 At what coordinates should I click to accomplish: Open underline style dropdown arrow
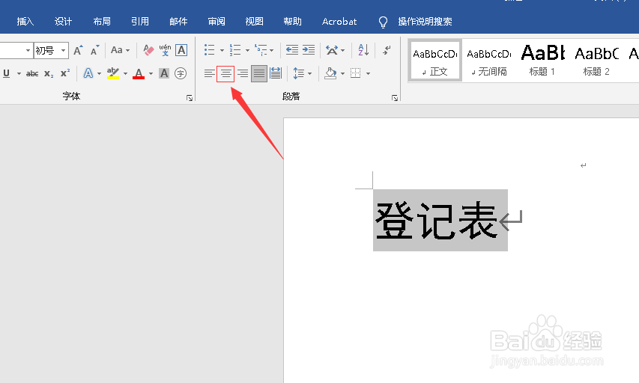tap(19, 73)
